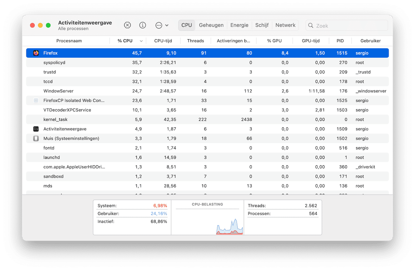Select the launchd process row
415x270 pixels.
coord(207,157)
